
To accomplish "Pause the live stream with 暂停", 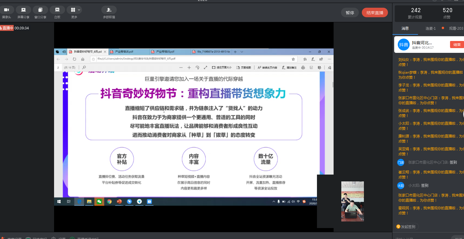I will click(x=350, y=13).
